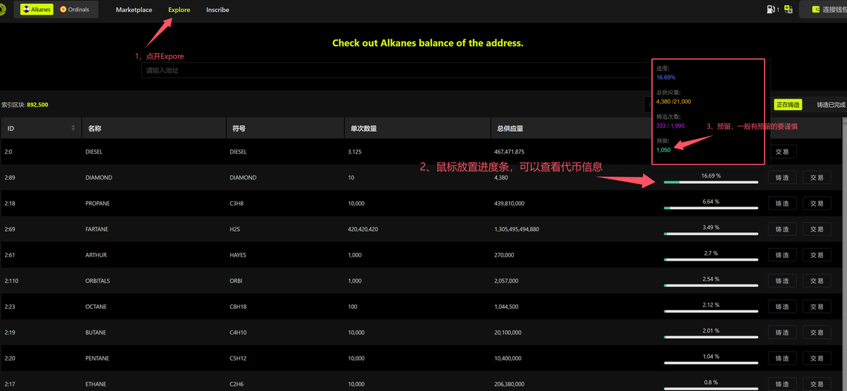The height and width of the screenshot is (391, 847).
Task: Click the 交易 button in the DIESEL row
Action: click(x=782, y=151)
